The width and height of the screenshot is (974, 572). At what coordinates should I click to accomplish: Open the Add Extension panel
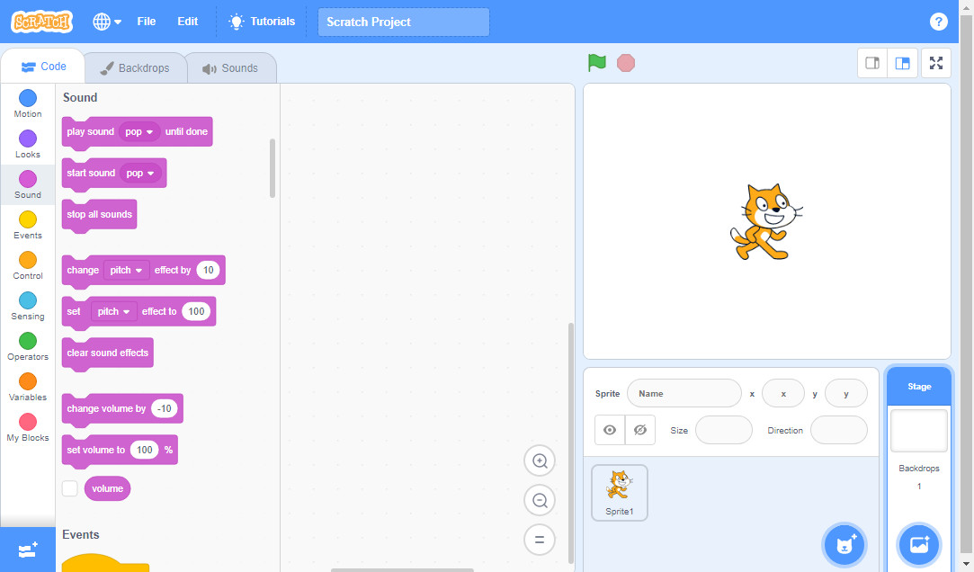(27, 550)
